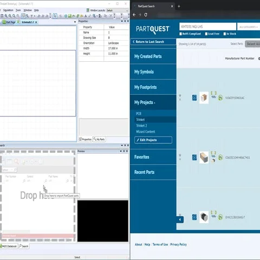Click the Privacy Policy footer link
Image resolution: width=260 pixels, height=260 pixels.
[178, 244]
